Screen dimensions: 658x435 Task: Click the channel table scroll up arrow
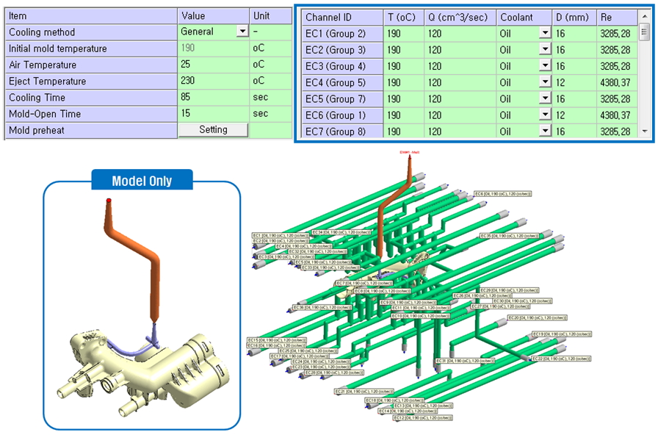(645, 17)
